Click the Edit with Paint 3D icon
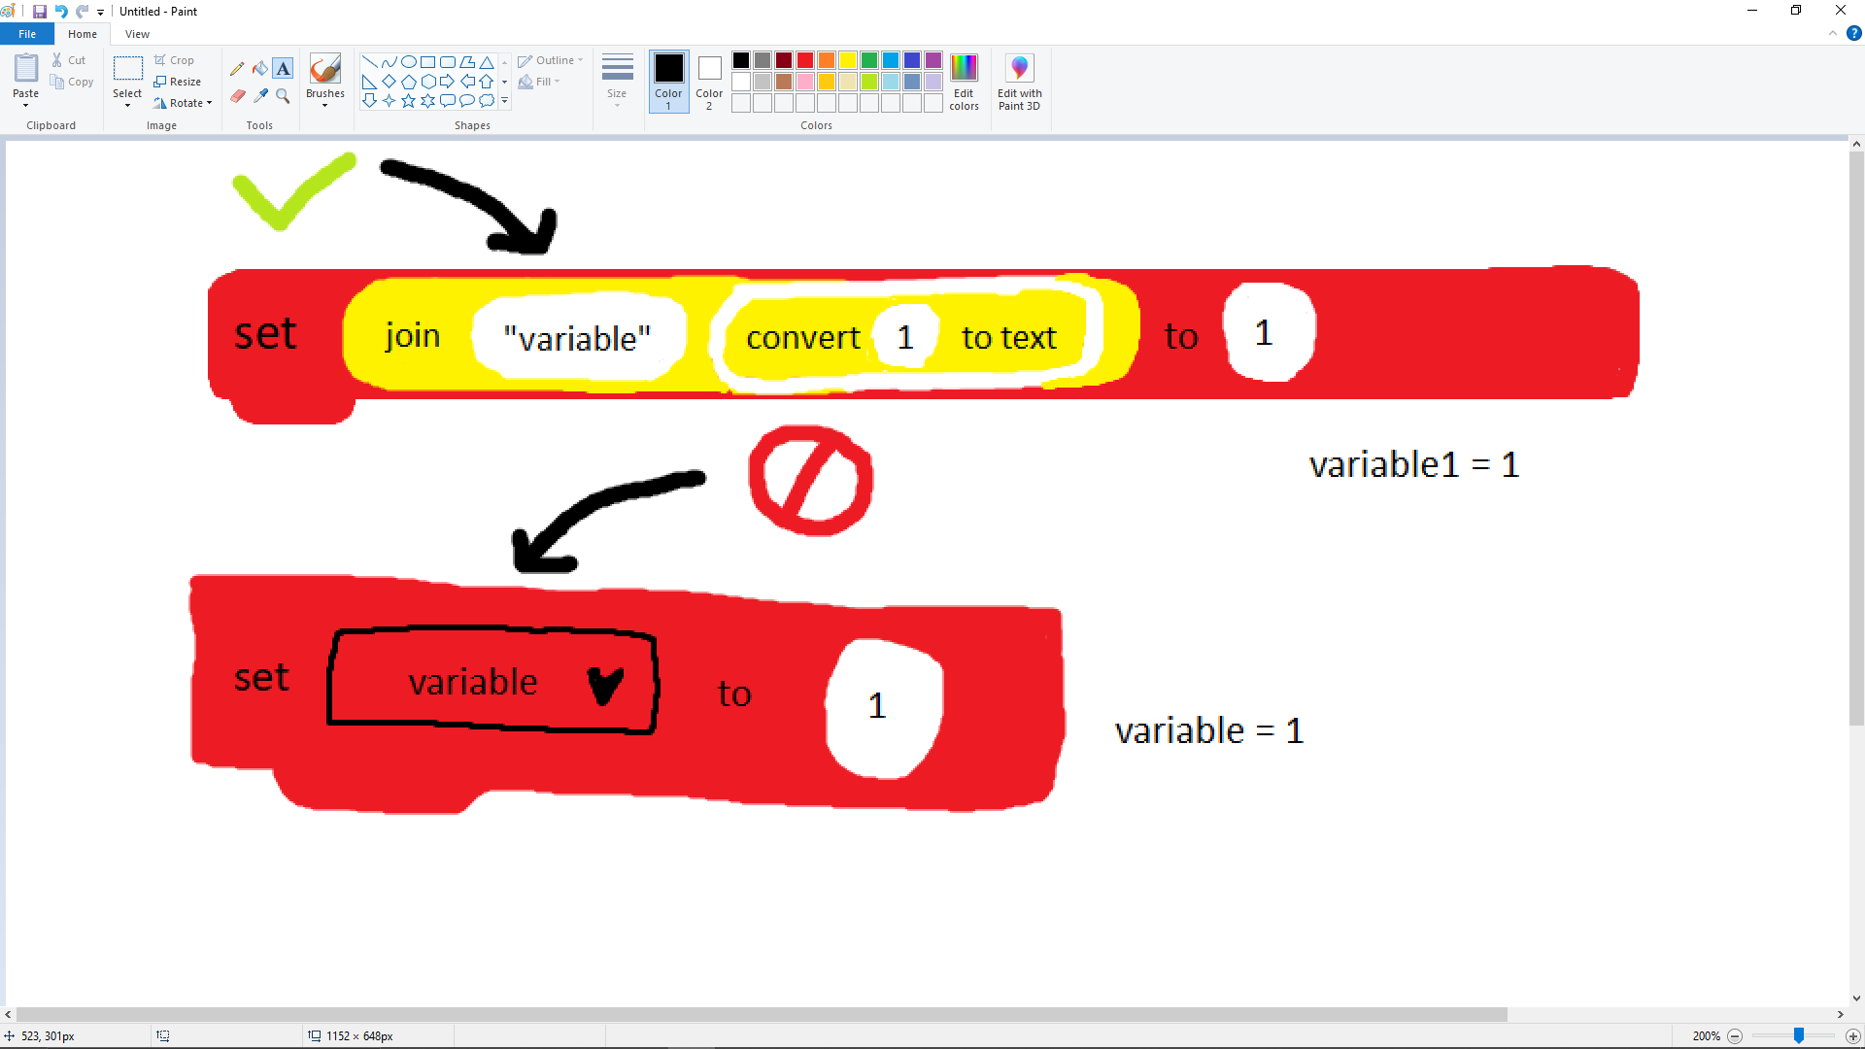The height and width of the screenshot is (1049, 1865). click(1019, 82)
